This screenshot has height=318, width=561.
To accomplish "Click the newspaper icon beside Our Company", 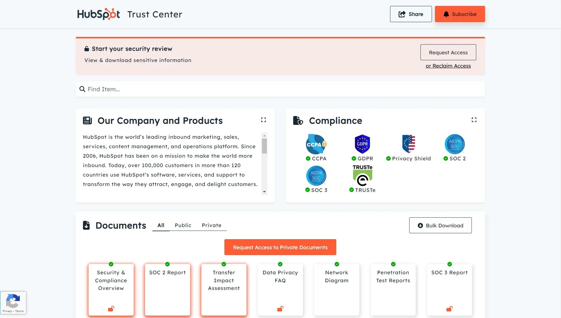I will (x=87, y=120).
